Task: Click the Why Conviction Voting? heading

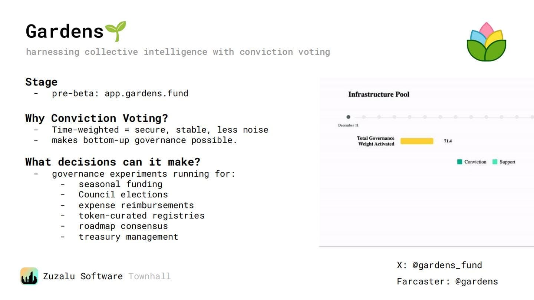Action: [x=97, y=119]
